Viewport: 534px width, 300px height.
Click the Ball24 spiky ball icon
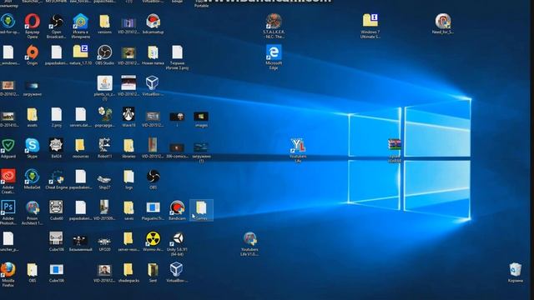point(56,146)
